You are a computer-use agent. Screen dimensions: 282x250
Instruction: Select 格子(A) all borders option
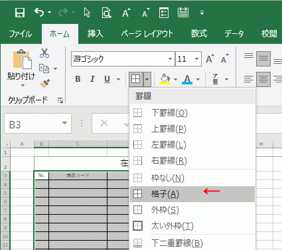point(192,194)
